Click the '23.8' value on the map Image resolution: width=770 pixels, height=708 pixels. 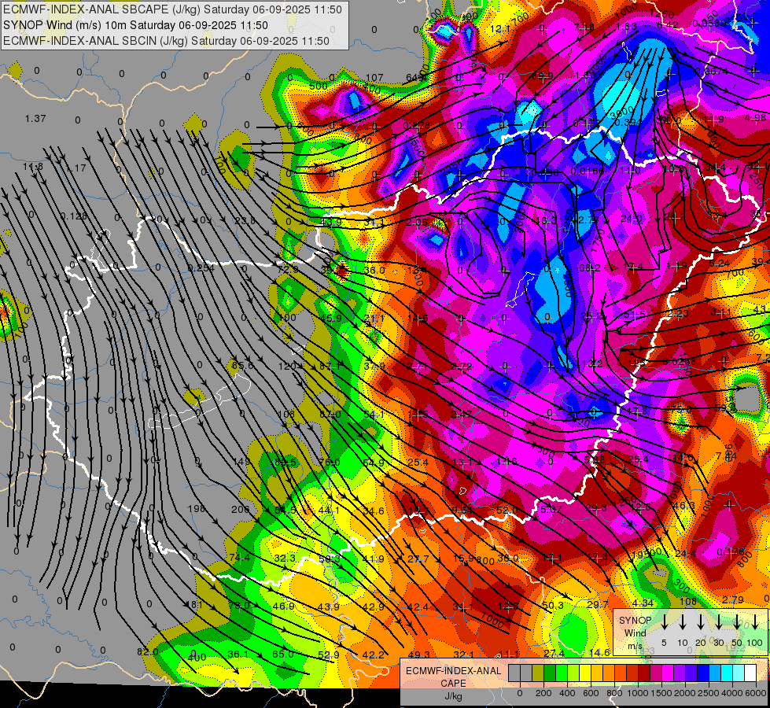coord(245,220)
